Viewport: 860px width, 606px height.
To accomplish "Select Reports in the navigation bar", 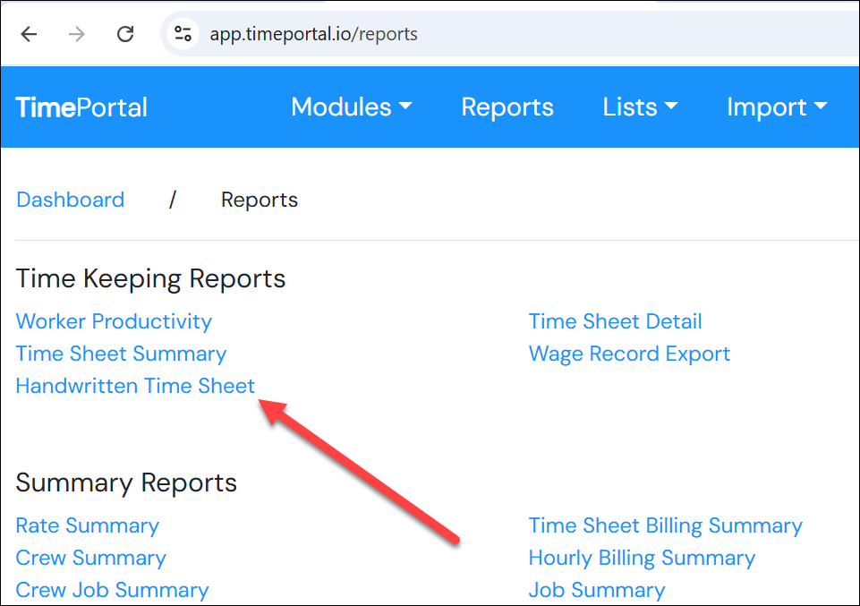I will tap(507, 107).
